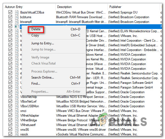Uncheck the VMnetBridge autorun entry
The width and height of the screenshot is (165, 139).
[10, 120]
